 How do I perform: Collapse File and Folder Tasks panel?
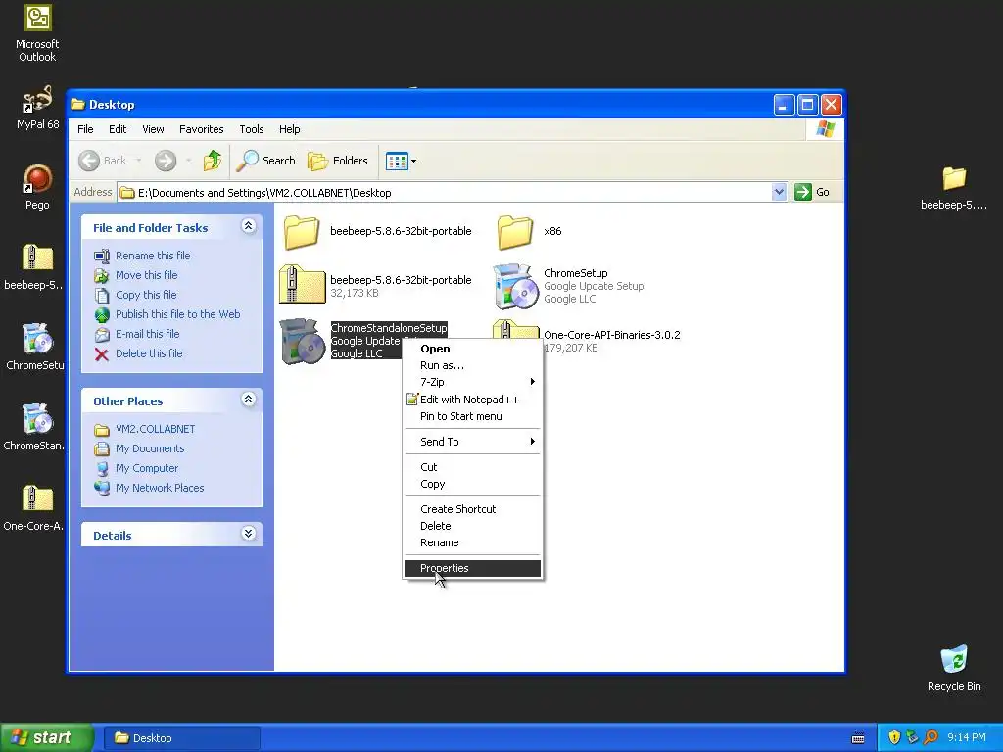248,226
